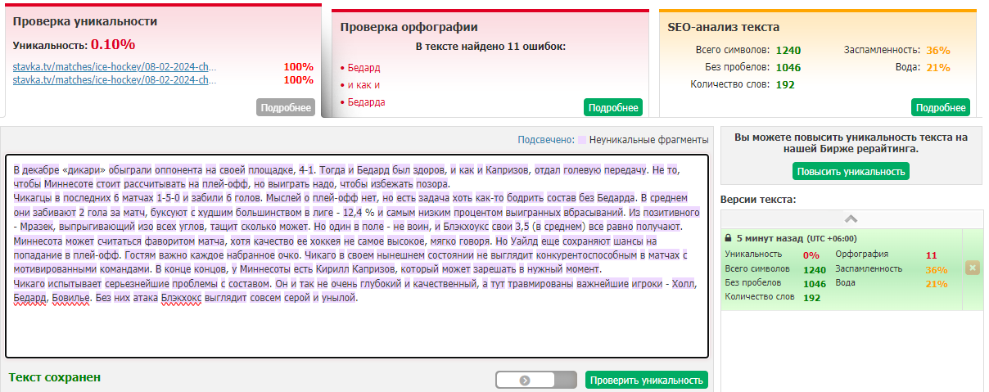Screen dimensions: 989x392
Task: Click the lock icon on the saved version
Action: pos(728,237)
